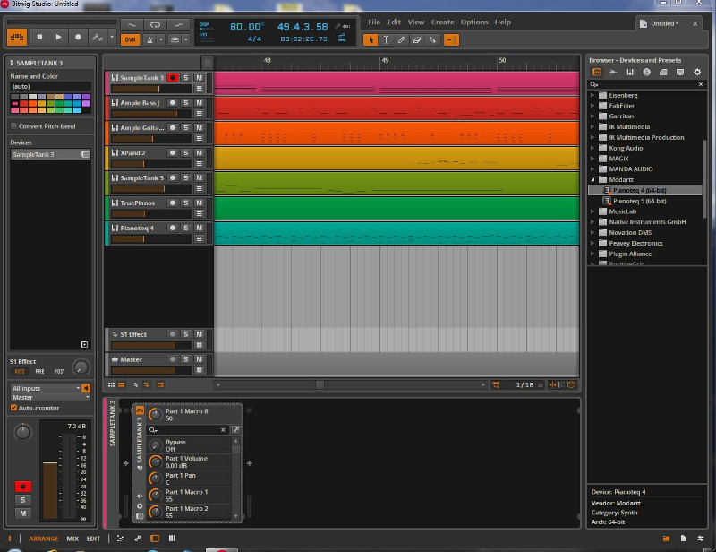The height and width of the screenshot is (552, 716).
Task: Toggle the metronome icon
Action: (x=149, y=39)
